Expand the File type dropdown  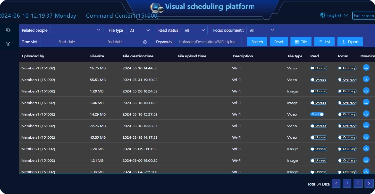click(x=140, y=30)
